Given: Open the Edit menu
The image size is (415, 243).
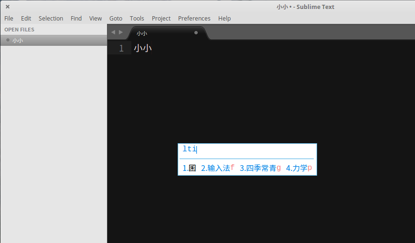Looking at the screenshot, I should 26,18.
